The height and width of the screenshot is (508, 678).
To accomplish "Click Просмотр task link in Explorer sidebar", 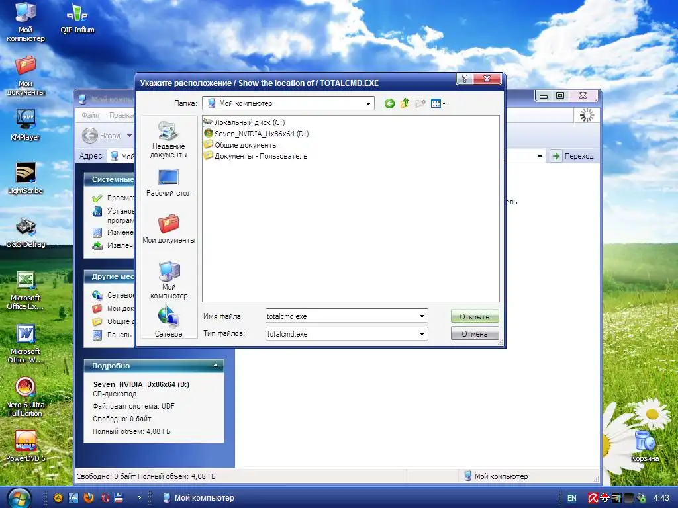I will 114,198.
